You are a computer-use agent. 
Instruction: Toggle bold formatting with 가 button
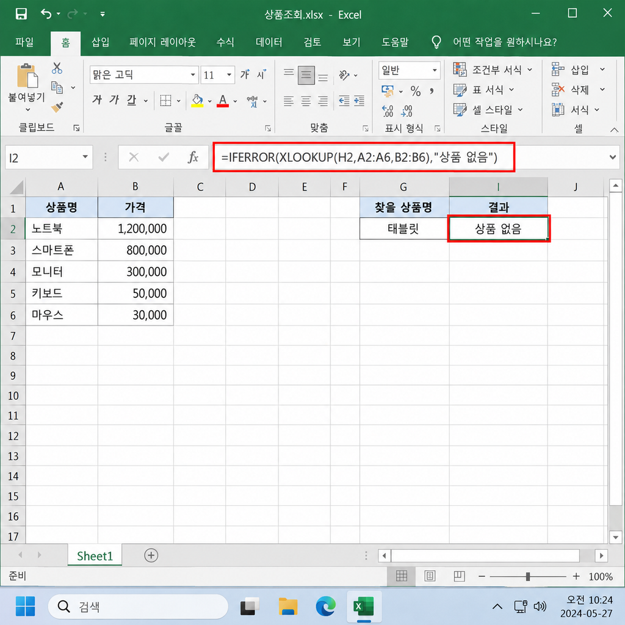[x=97, y=100]
